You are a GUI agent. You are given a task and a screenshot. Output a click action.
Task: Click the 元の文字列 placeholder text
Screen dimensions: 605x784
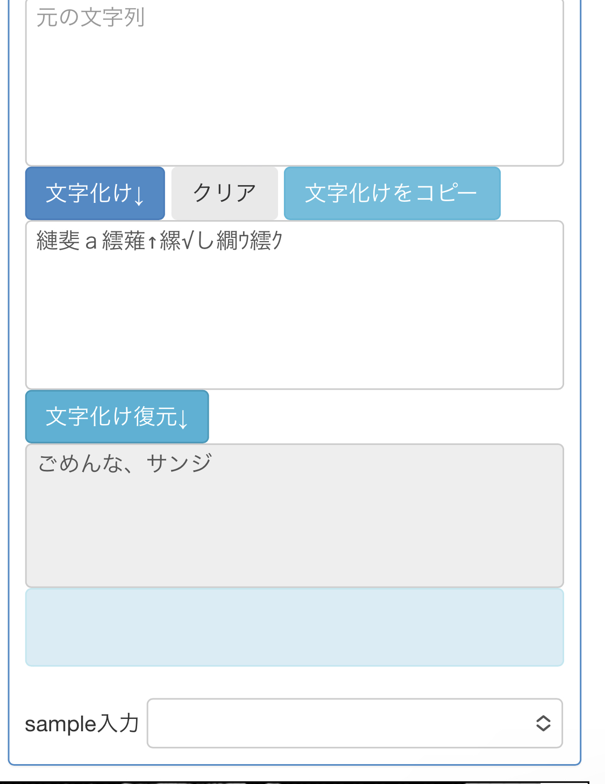90,18
